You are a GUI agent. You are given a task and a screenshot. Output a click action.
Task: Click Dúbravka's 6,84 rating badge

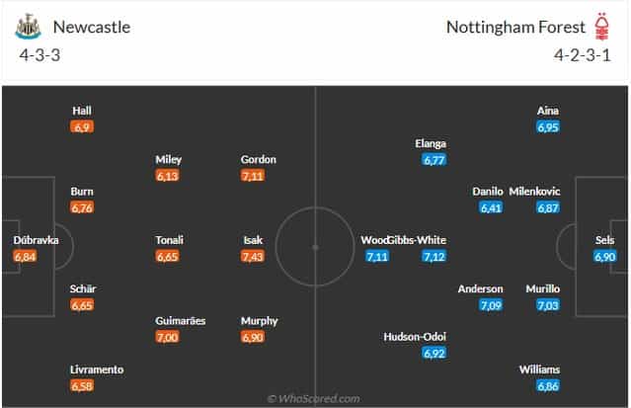pos(25,256)
